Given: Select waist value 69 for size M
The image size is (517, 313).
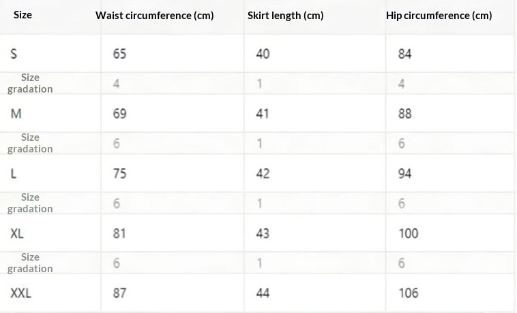Looking at the screenshot, I should point(119,113).
